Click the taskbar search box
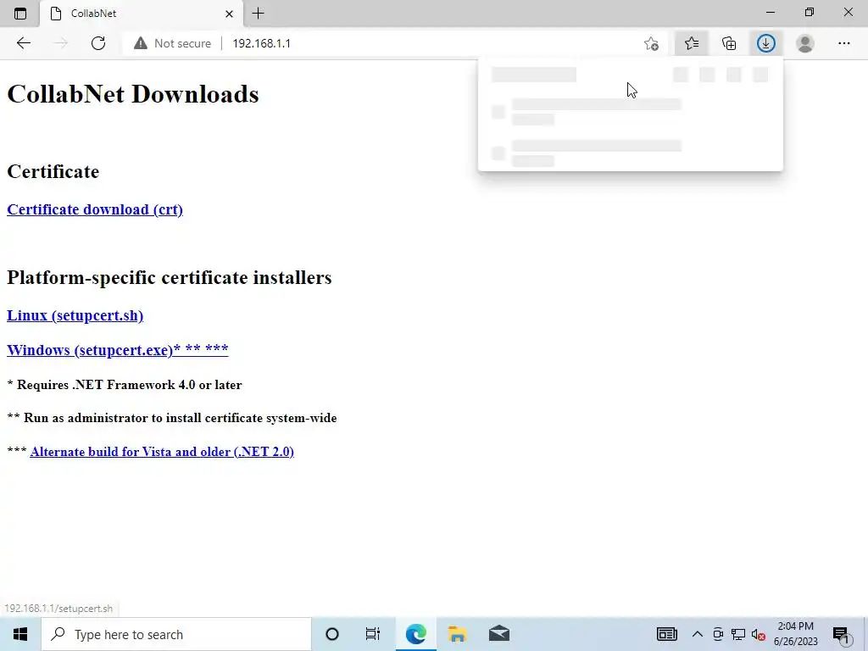The image size is (868, 651). point(176,634)
